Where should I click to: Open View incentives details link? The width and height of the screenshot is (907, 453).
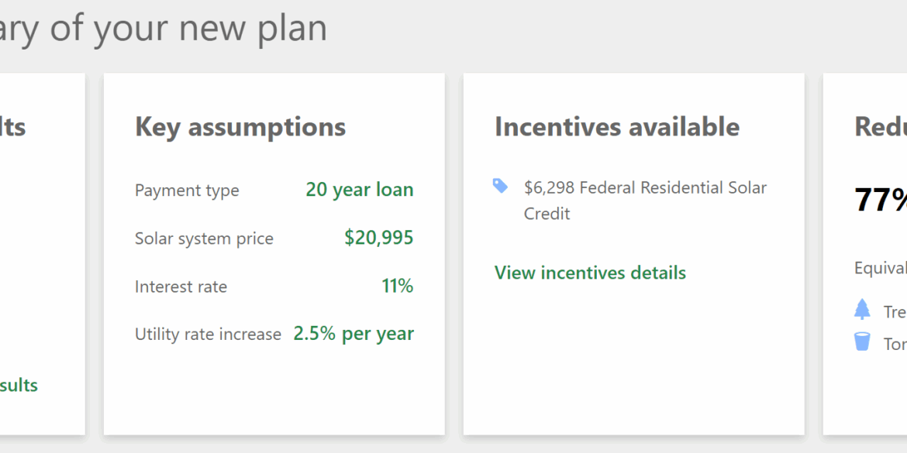590,273
